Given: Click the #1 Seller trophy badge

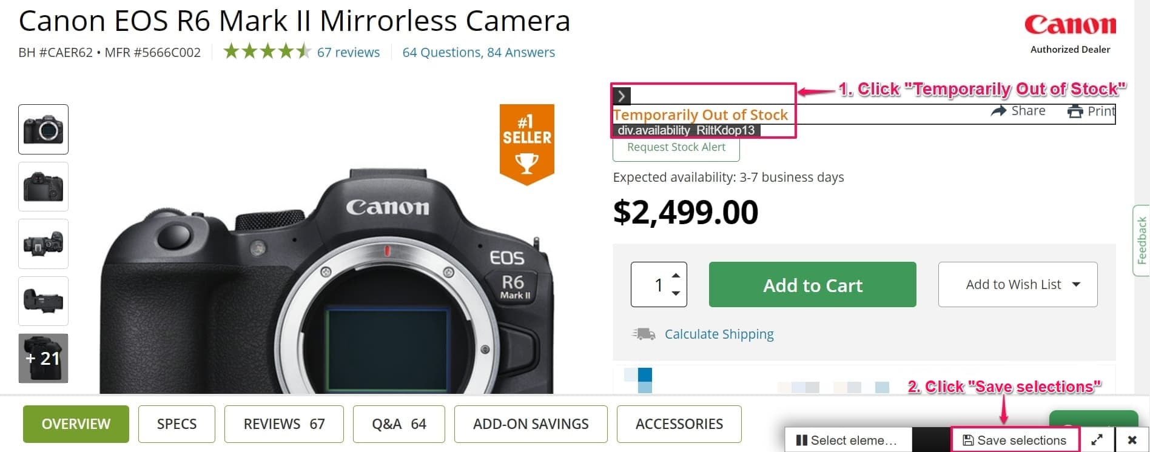Looking at the screenshot, I should pos(527,139).
